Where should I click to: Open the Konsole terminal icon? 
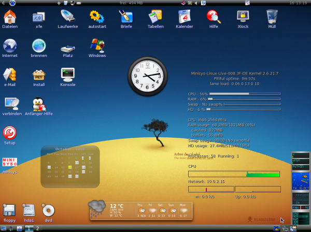pyautogui.click(x=68, y=75)
